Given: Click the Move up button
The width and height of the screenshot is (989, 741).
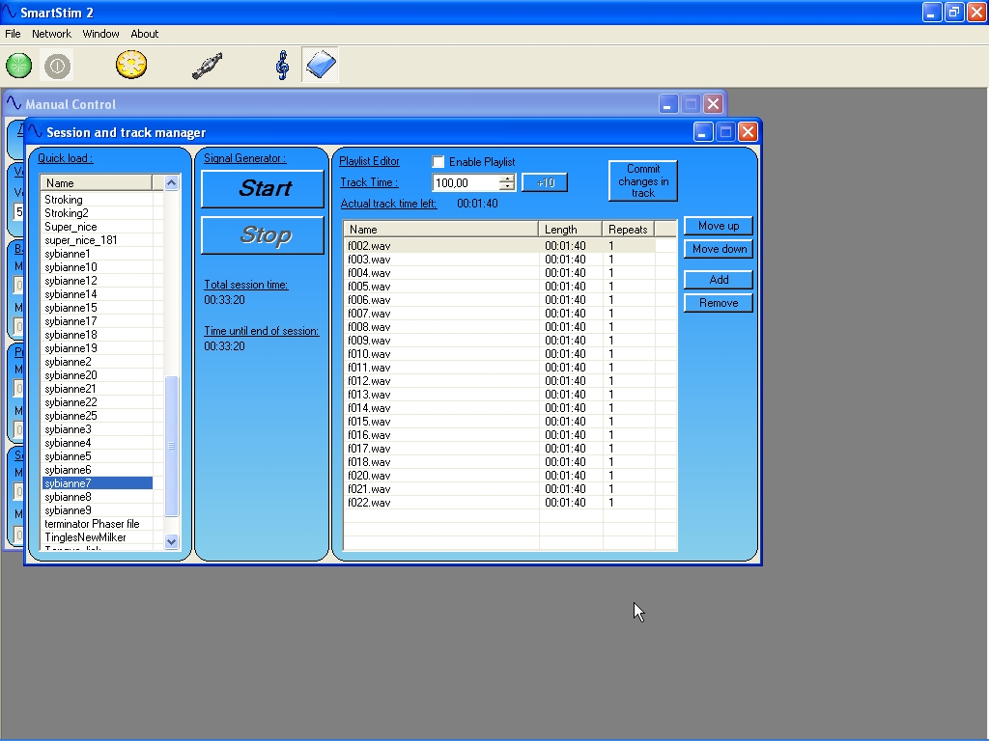Looking at the screenshot, I should tap(718, 226).
